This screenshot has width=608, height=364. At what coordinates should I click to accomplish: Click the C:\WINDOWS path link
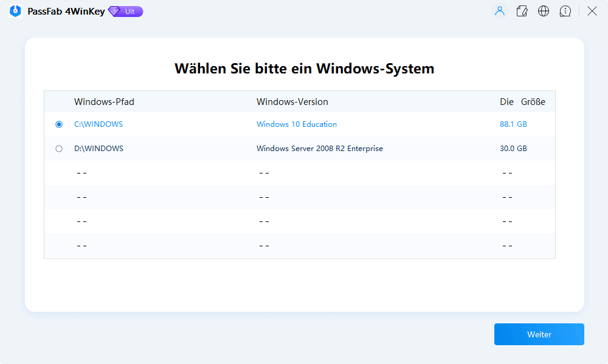tap(98, 124)
